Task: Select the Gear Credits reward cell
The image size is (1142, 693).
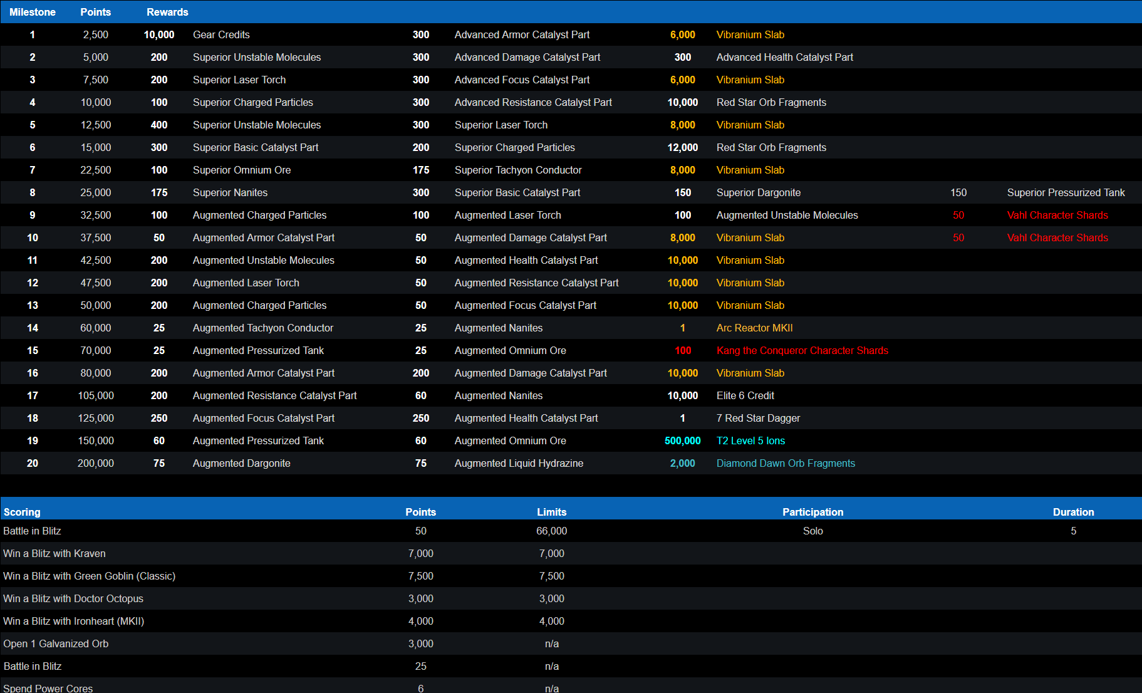Action: coord(221,34)
